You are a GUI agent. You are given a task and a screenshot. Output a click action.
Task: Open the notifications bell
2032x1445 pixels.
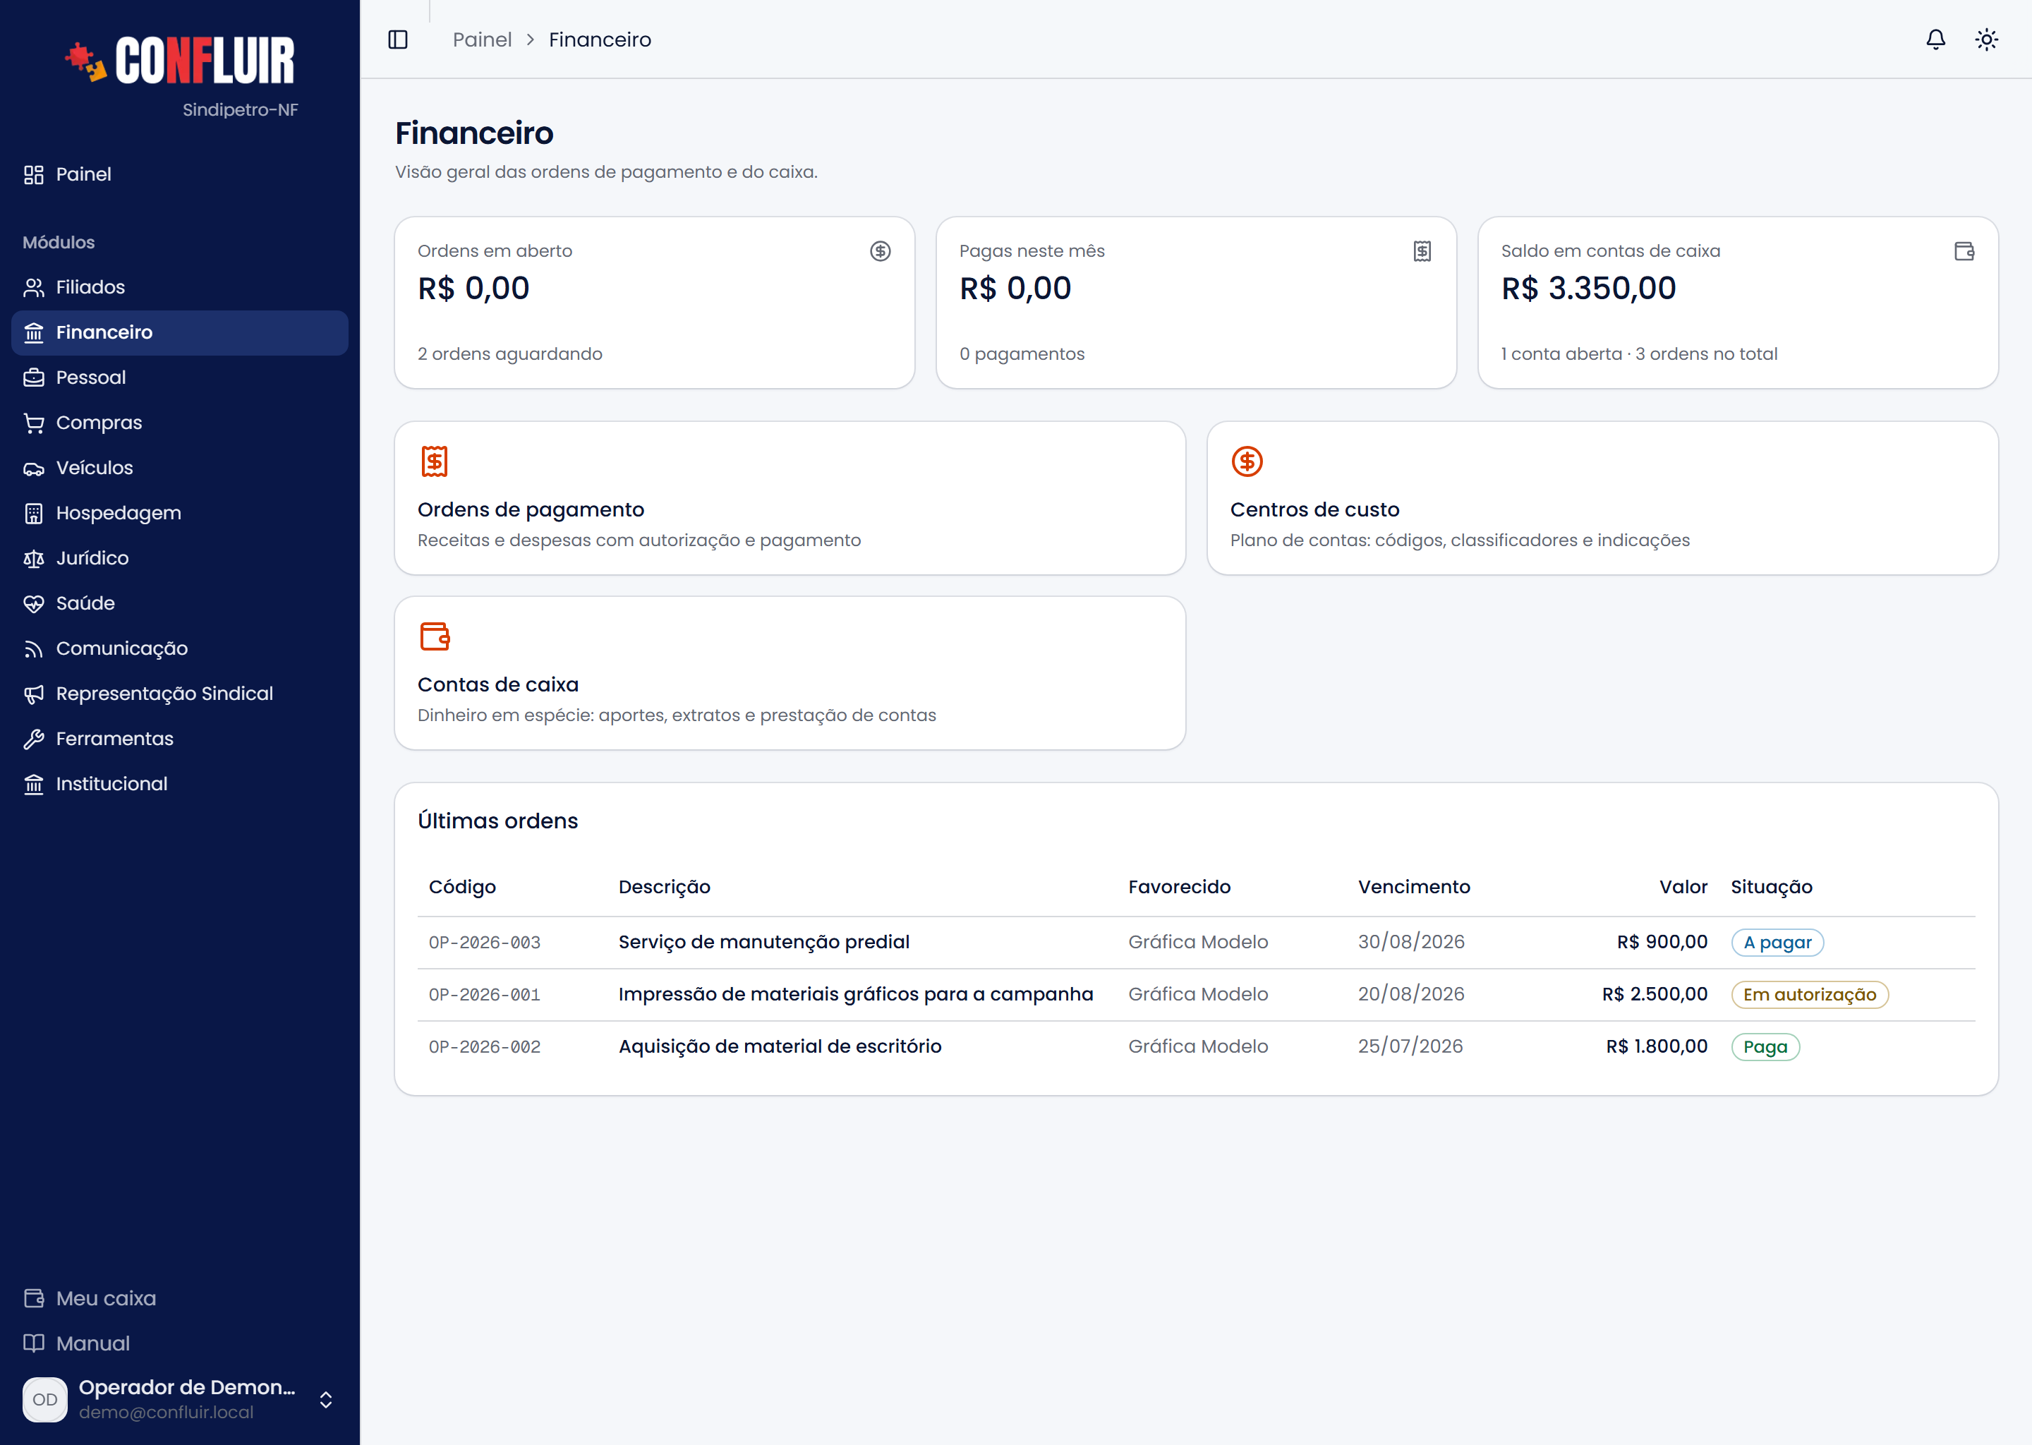tap(1935, 39)
